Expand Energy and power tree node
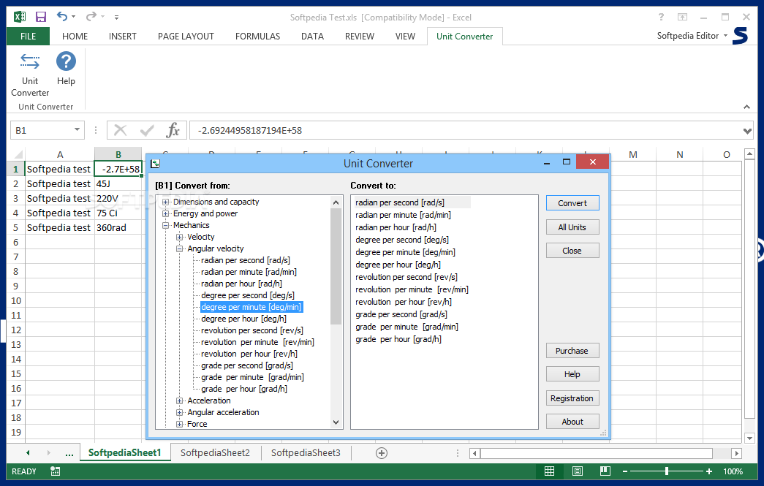Image resolution: width=764 pixels, height=486 pixels. (166, 214)
